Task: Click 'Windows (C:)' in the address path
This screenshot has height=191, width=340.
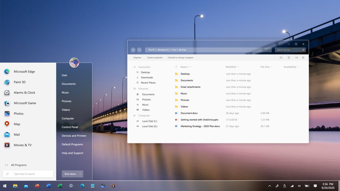Action: (x=163, y=50)
